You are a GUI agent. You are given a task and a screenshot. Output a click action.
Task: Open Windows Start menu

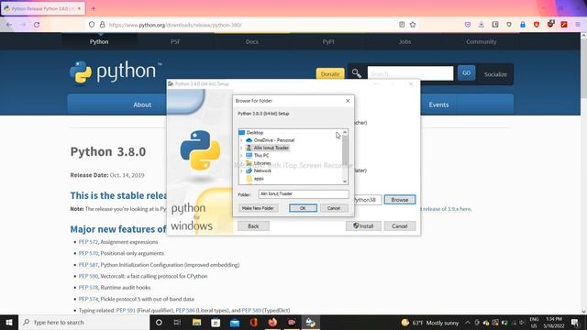pos(9,322)
